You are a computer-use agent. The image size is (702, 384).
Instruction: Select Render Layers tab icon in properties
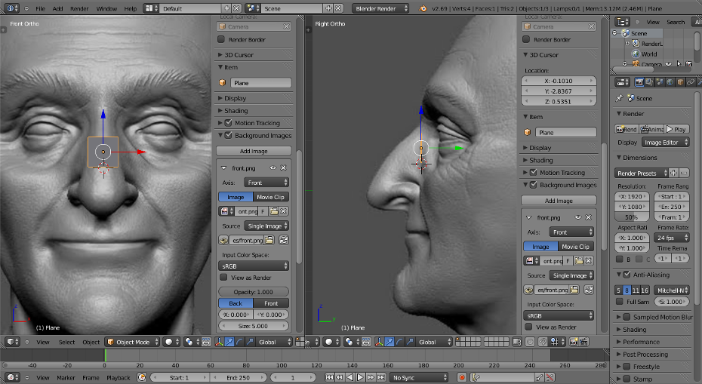[649, 82]
